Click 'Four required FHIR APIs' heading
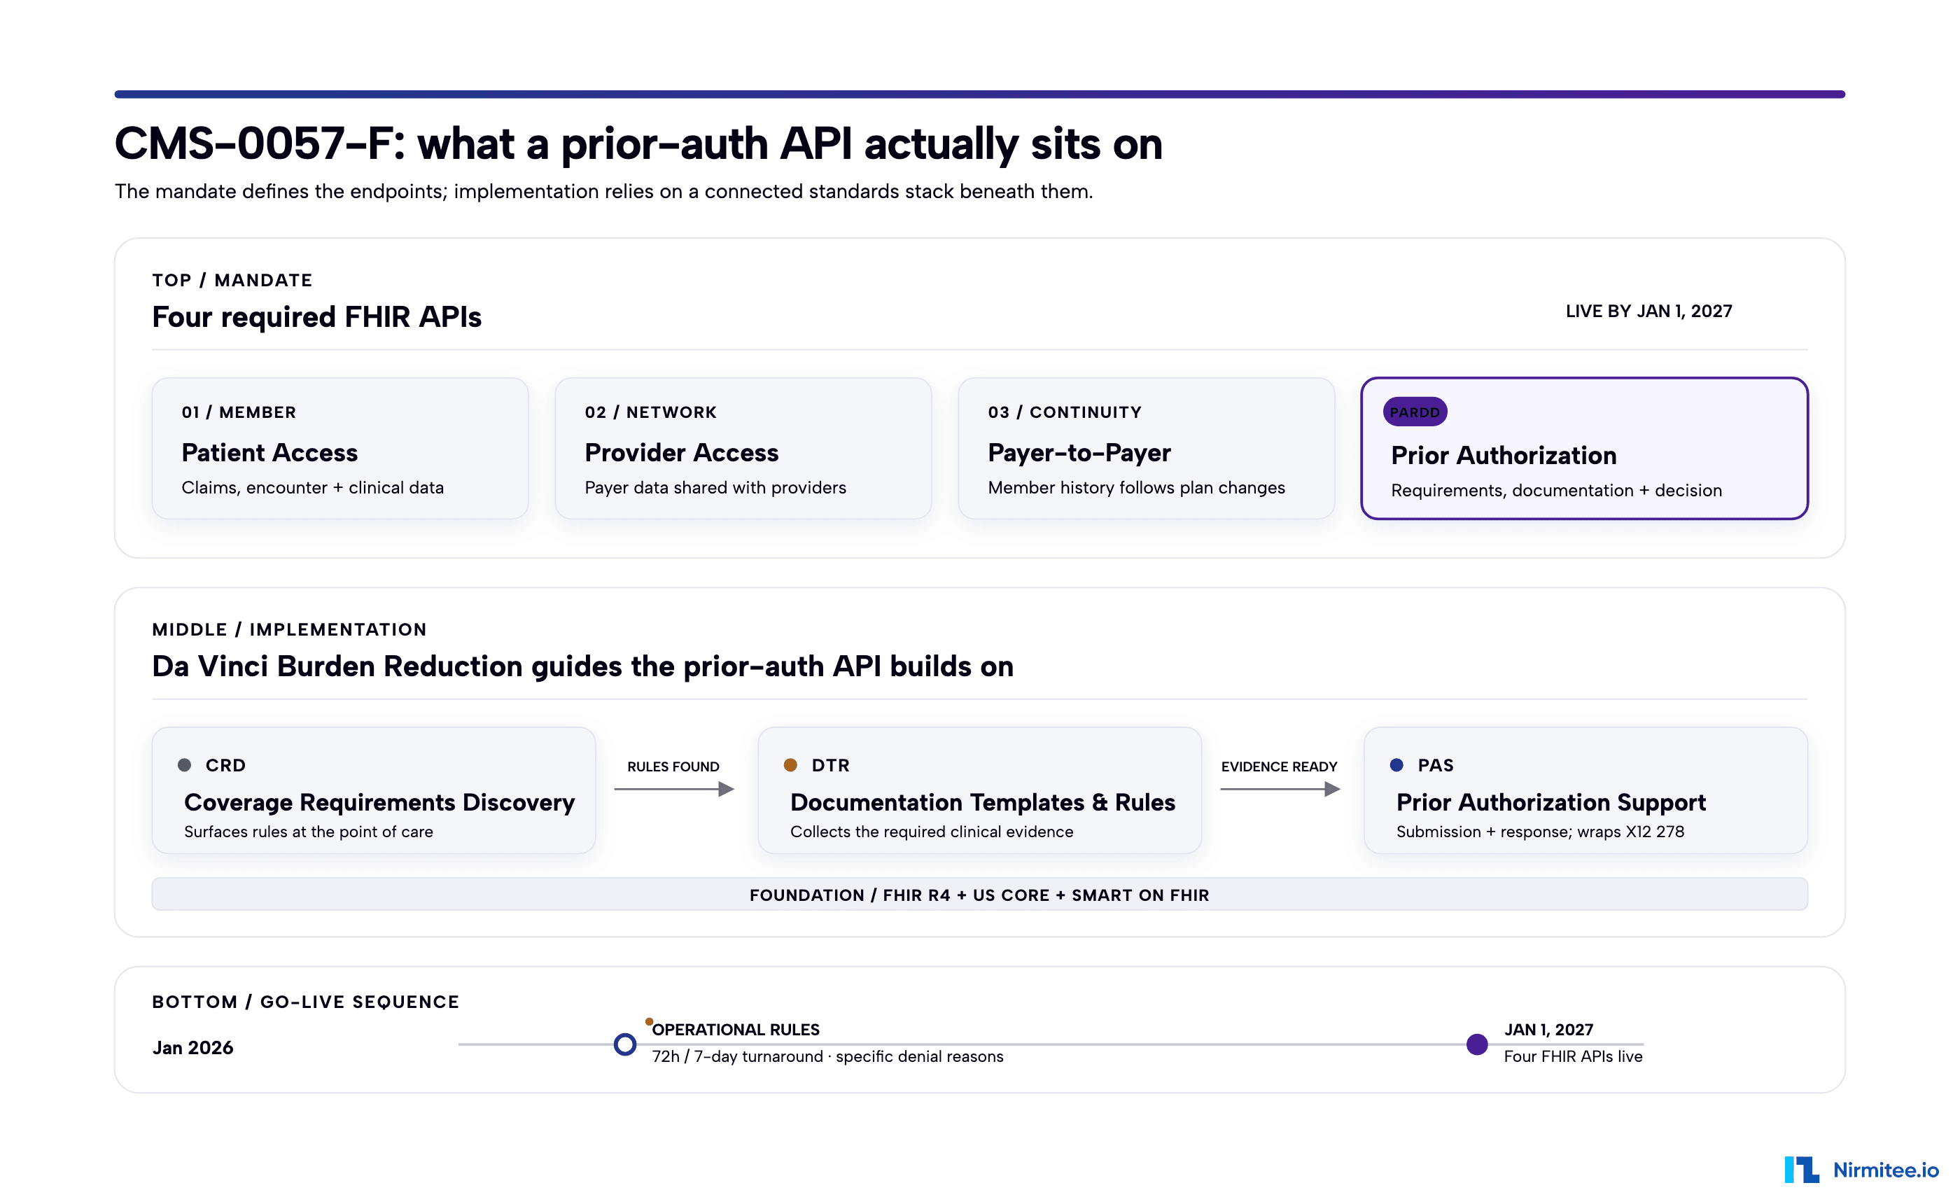 [x=317, y=317]
